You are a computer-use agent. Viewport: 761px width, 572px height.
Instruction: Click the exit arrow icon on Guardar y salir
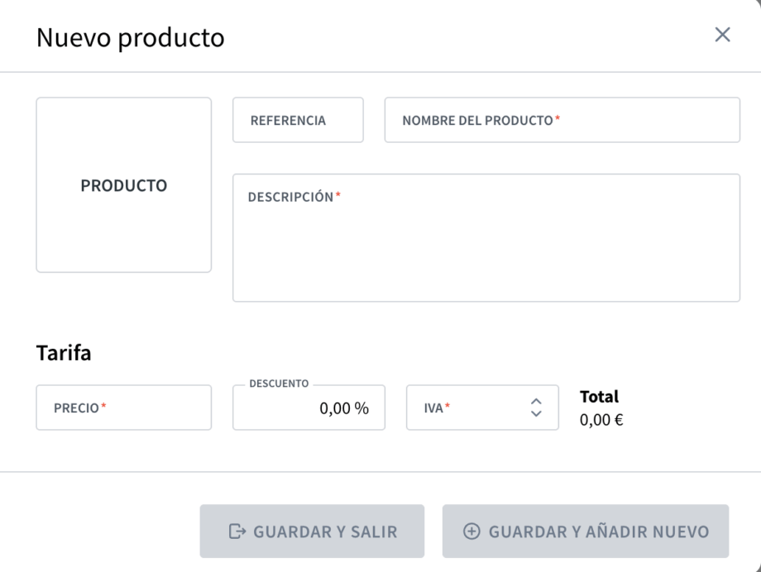click(237, 531)
